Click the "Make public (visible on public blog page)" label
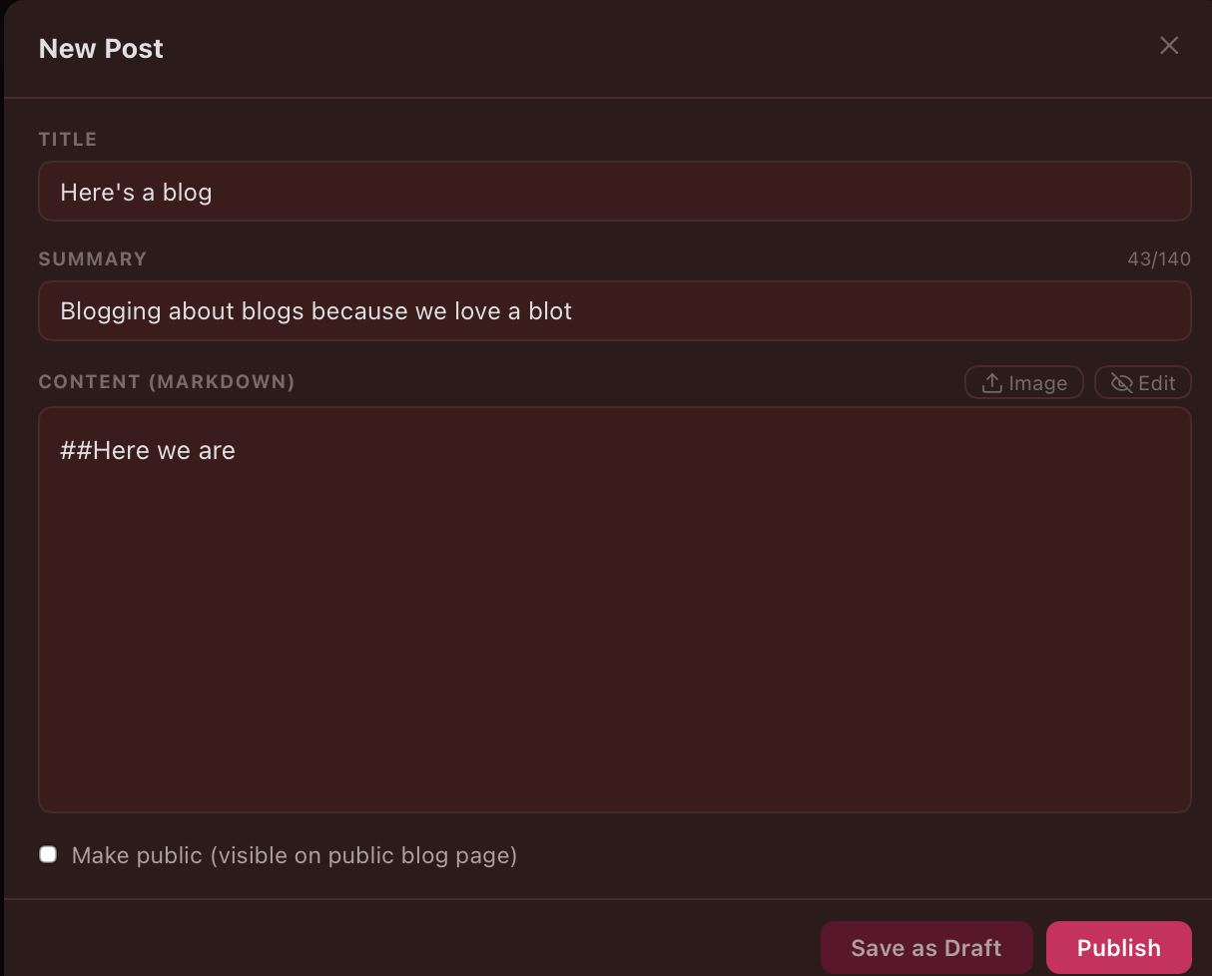Image resolution: width=1212 pixels, height=976 pixels. (x=295, y=855)
